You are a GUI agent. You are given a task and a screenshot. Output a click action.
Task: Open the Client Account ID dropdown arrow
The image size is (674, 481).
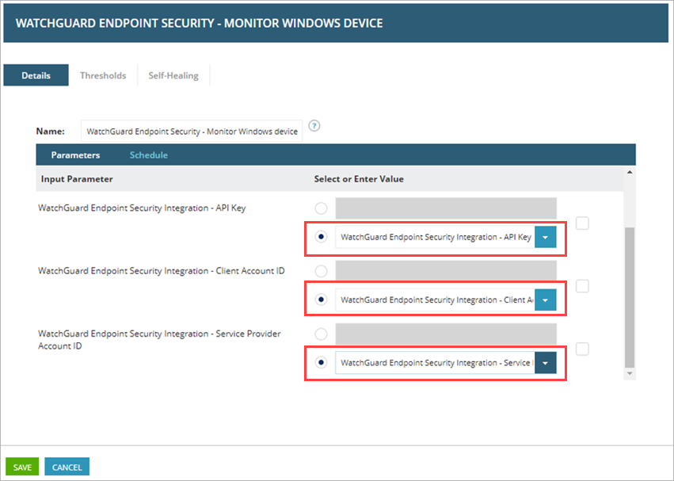pos(545,300)
